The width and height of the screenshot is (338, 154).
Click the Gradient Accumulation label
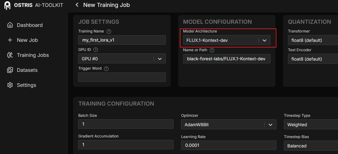[x=98, y=136]
